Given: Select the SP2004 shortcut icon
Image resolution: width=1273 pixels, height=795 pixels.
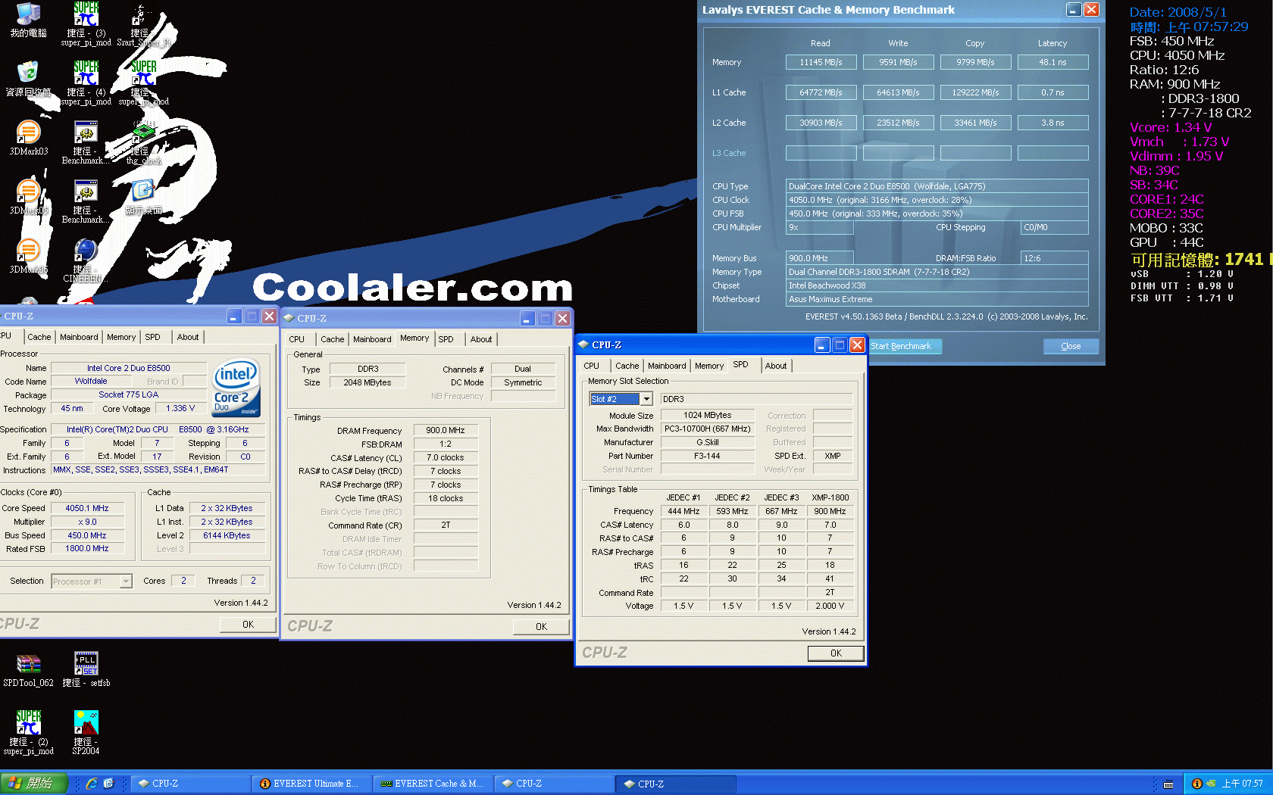Looking at the screenshot, I should tap(86, 733).
